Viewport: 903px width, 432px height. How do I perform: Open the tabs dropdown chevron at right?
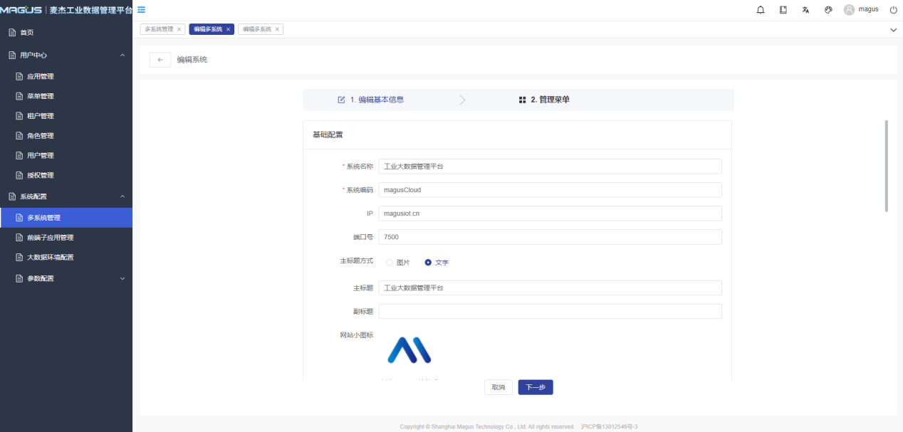click(x=893, y=30)
